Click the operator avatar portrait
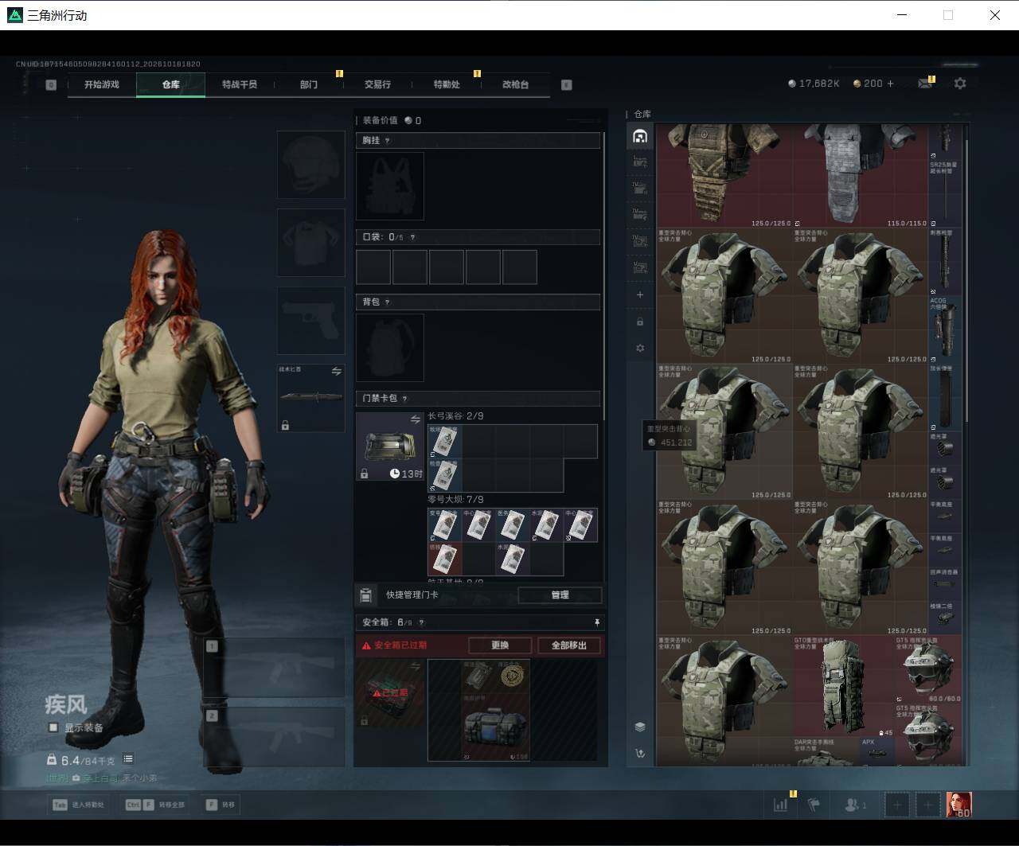This screenshot has height=846, width=1019. point(958,805)
